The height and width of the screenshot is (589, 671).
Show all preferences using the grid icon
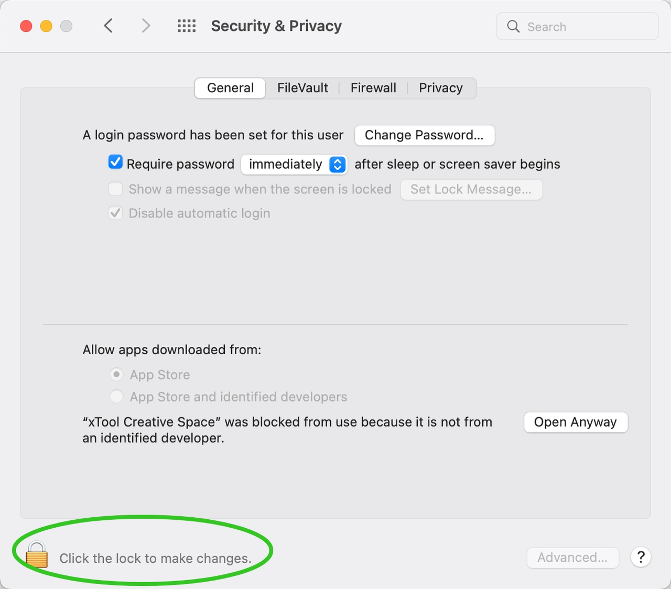pos(187,26)
